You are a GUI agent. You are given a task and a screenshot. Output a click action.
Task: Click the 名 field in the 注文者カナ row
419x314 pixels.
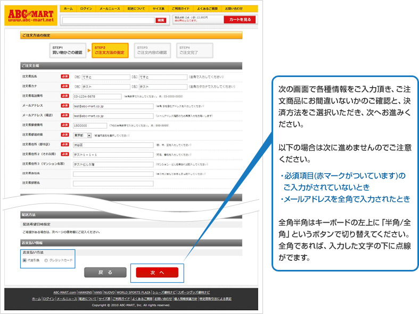163,87
